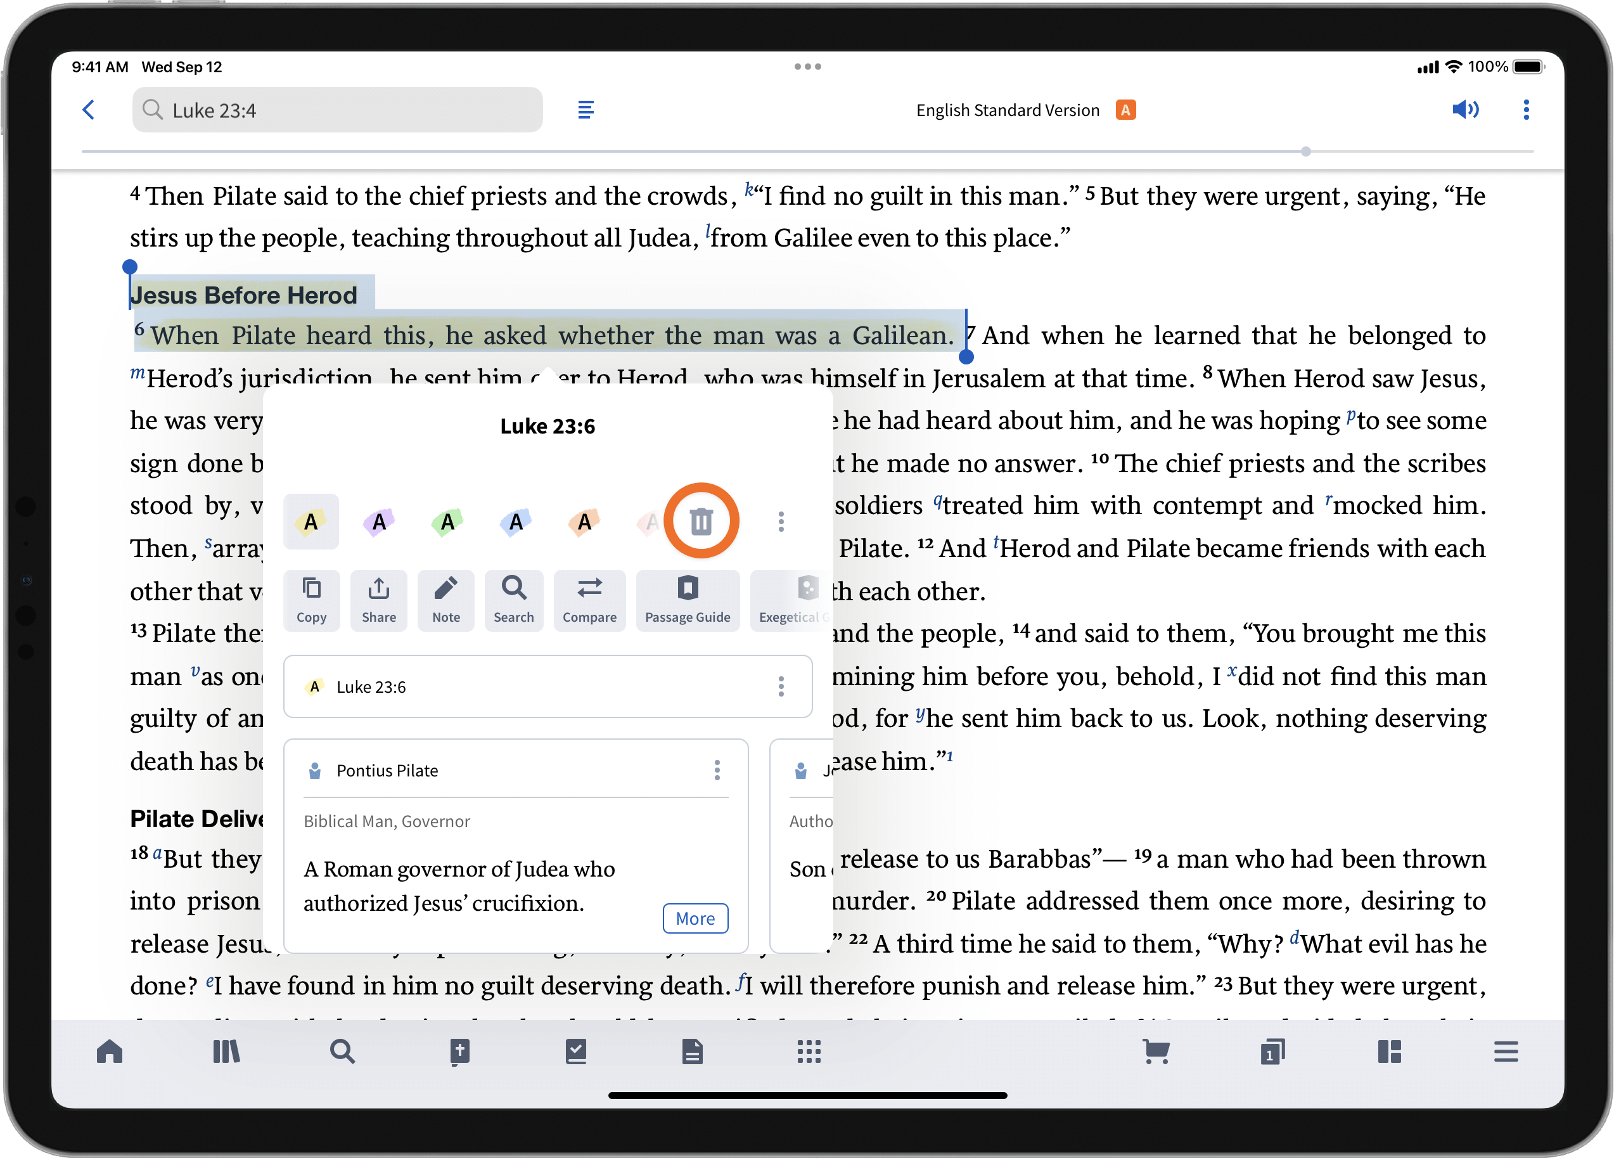Screen dimensions: 1614x1158
Task: Tap the Jesus Before Herod heading
Action: 244,295
